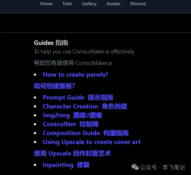This screenshot has height=175, width=191.
Task: Click the 'Guides 指南' page heading
Action: pyautogui.click(x=51, y=43)
